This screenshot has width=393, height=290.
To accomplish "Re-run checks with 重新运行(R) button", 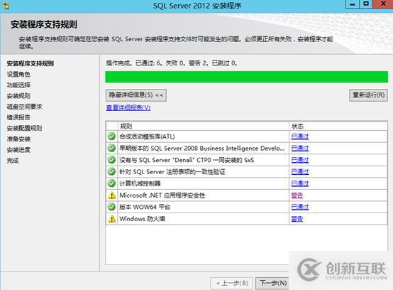I will point(368,95).
